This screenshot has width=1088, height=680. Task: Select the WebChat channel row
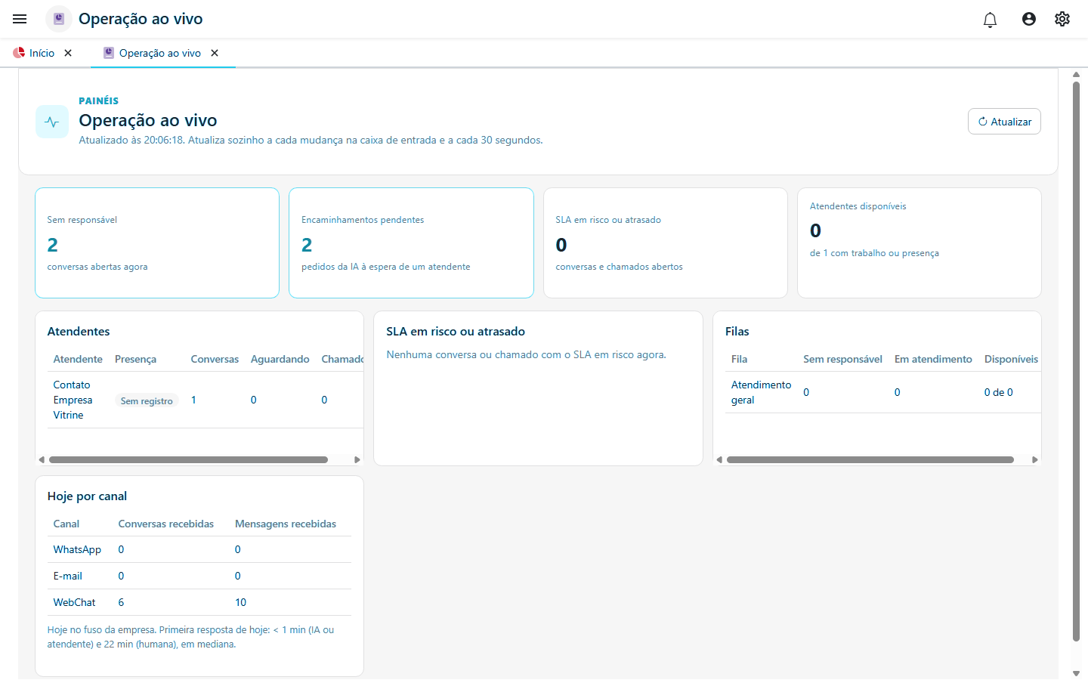coord(199,602)
